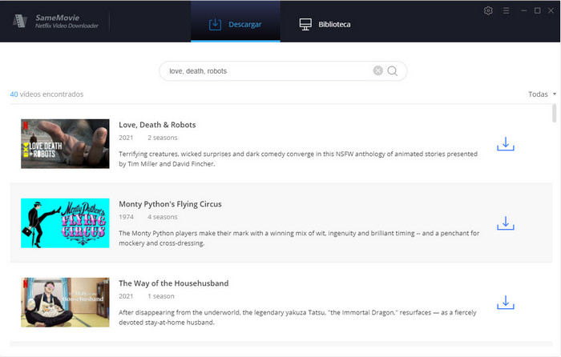Open settings gear icon
Image resolution: width=561 pixels, height=357 pixels.
[x=488, y=10]
